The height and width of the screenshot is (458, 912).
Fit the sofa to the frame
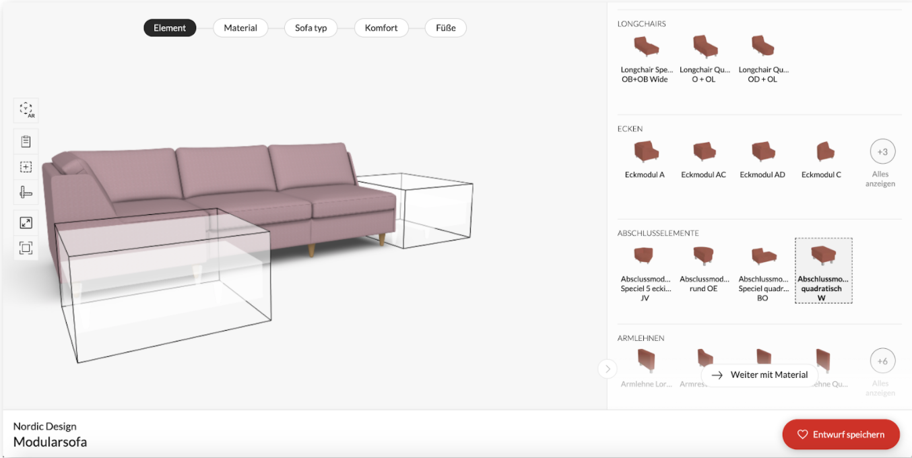click(x=26, y=248)
